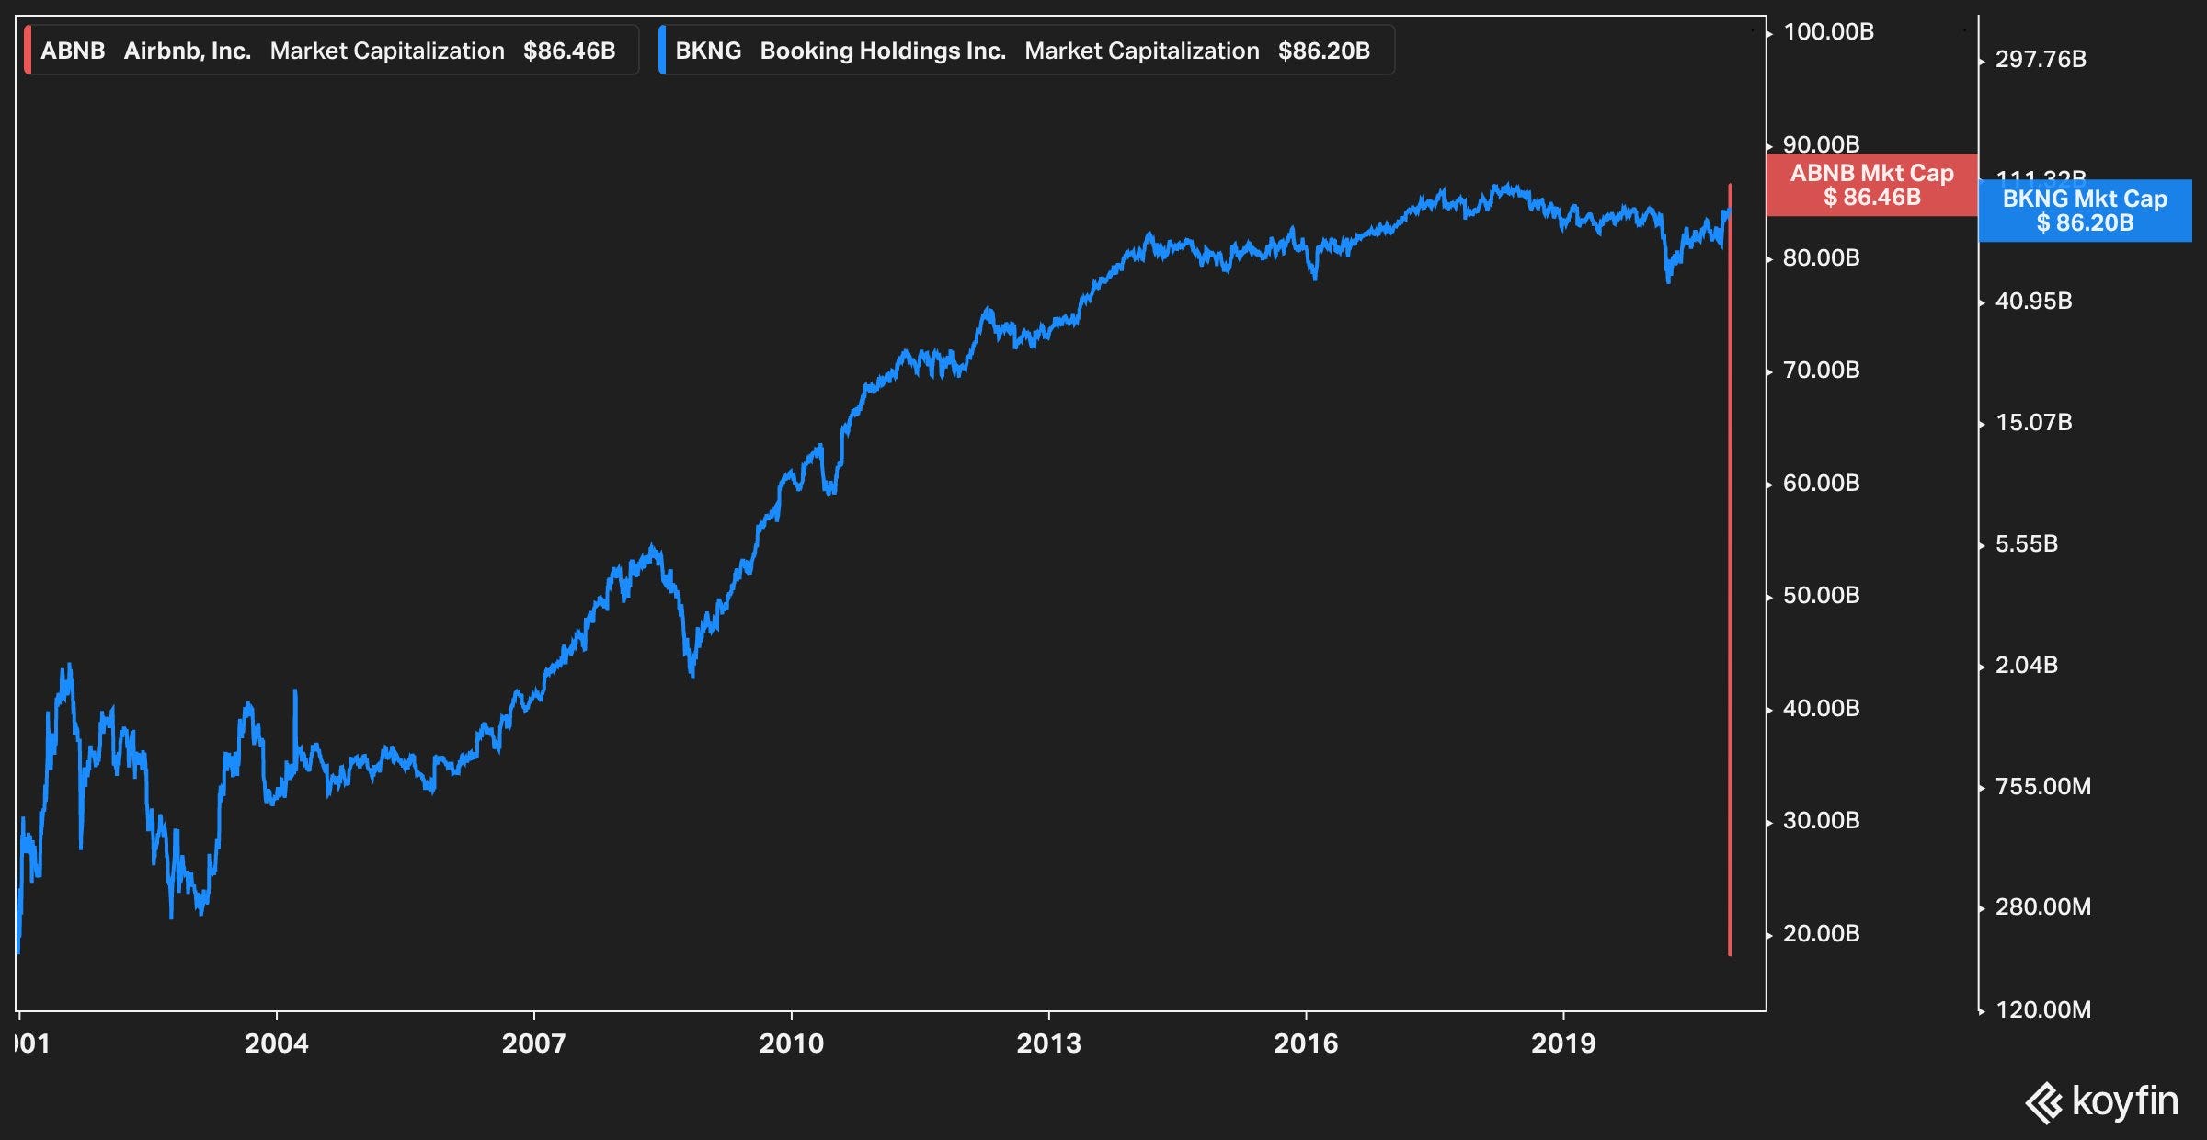Click the 755.00M axis label
The image size is (2207, 1140).
2042,786
